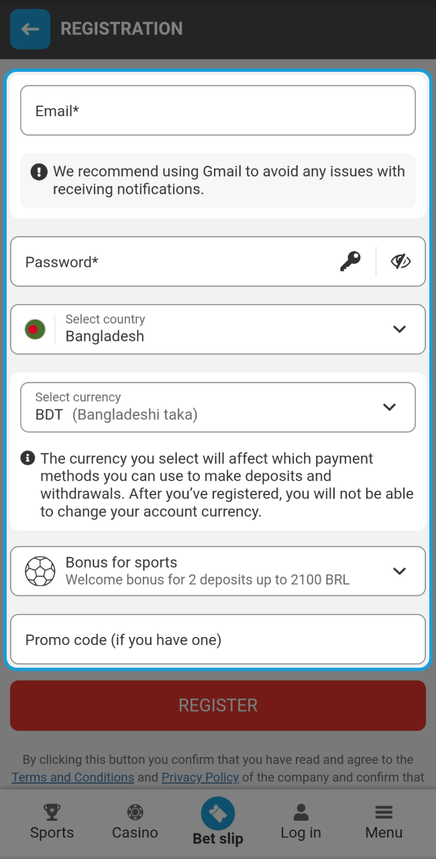Open the Privacy Policy link

coord(200,777)
